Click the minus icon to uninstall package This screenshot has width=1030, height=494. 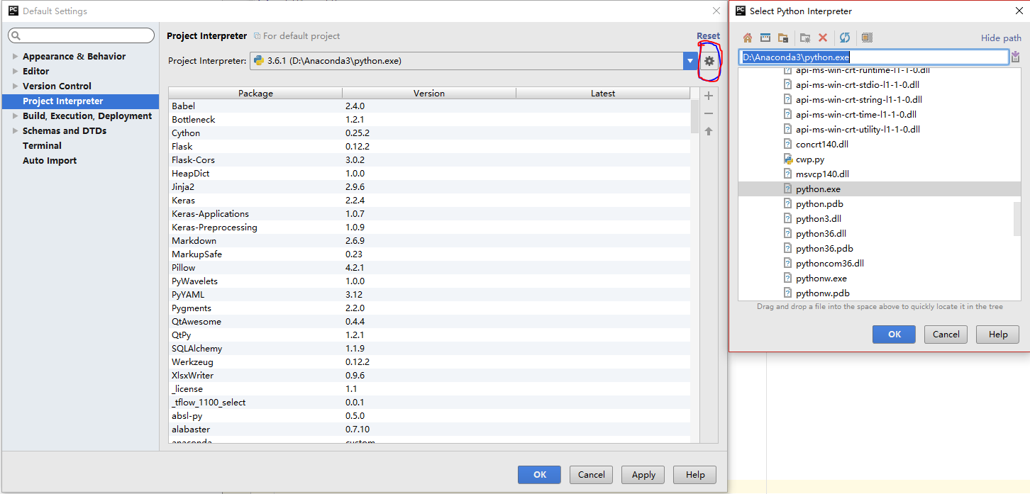point(708,113)
